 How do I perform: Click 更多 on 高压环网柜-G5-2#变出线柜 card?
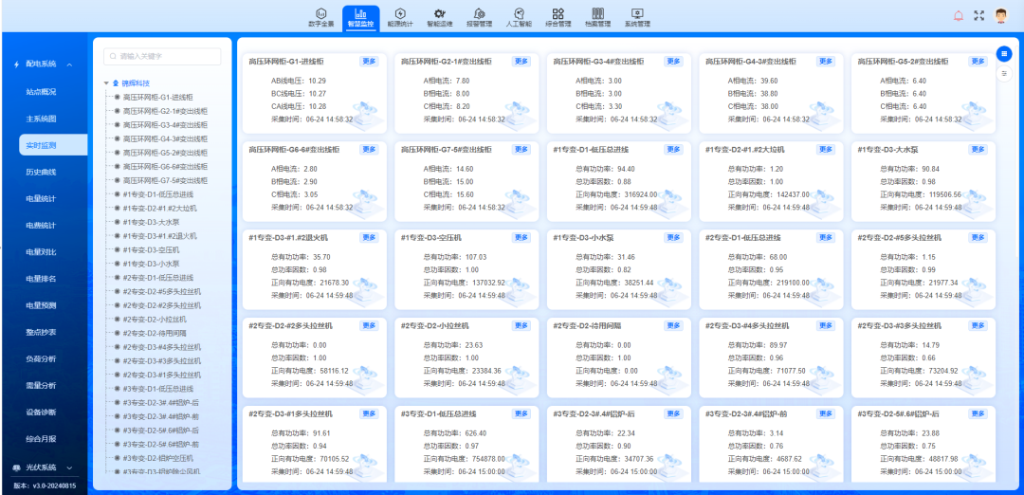pyautogui.click(x=978, y=61)
